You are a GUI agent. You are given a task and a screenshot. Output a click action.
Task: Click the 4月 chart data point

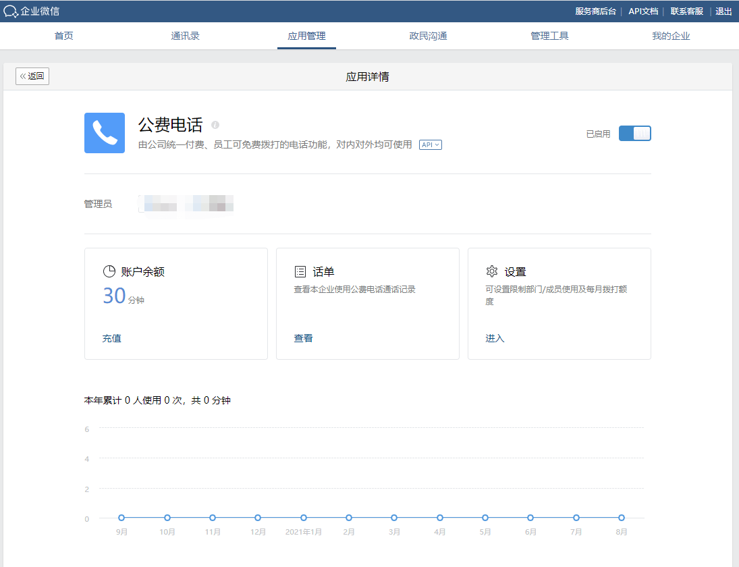click(440, 518)
